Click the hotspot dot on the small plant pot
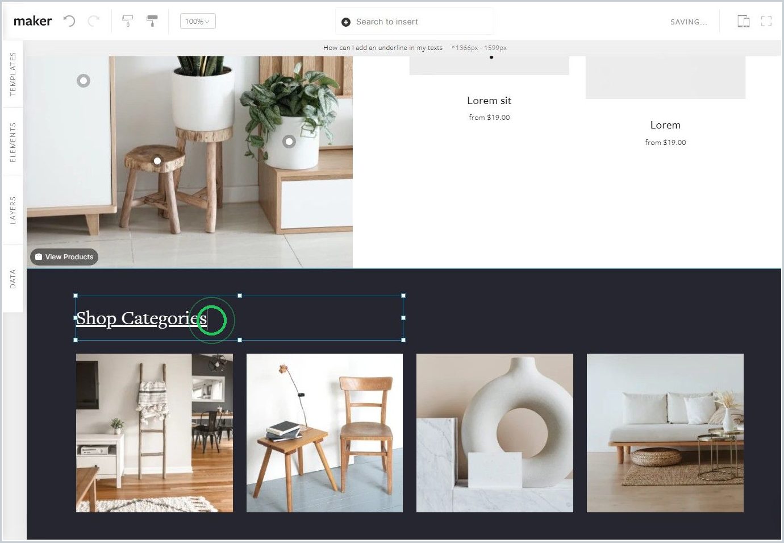The width and height of the screenshot is (784, 543). [289, 141]
